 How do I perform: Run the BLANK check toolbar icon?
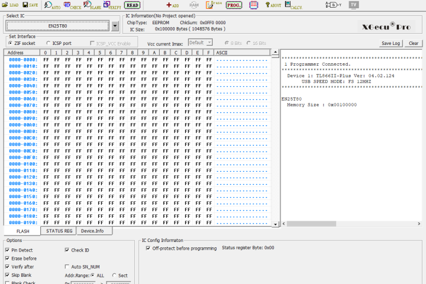[x=92, y=5]
